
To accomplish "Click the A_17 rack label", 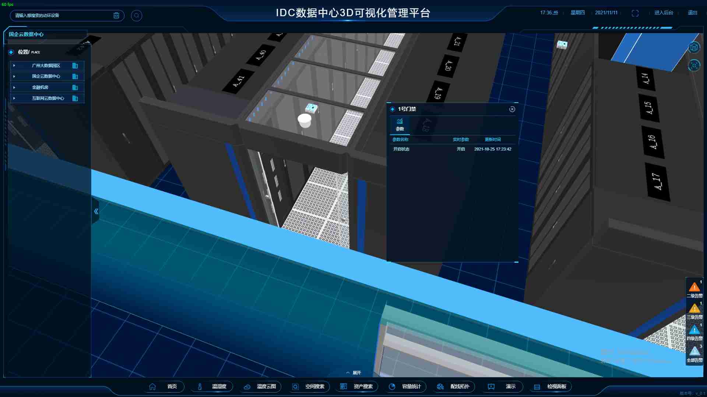I will pos(658,182).
